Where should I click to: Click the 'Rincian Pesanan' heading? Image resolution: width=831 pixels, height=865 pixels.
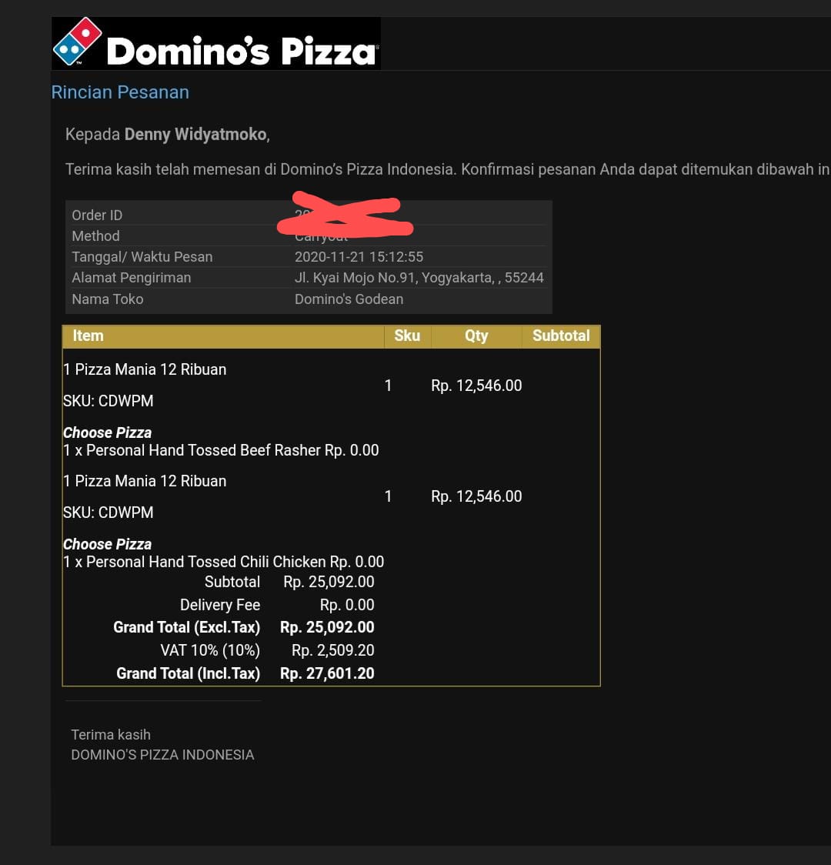120,92
